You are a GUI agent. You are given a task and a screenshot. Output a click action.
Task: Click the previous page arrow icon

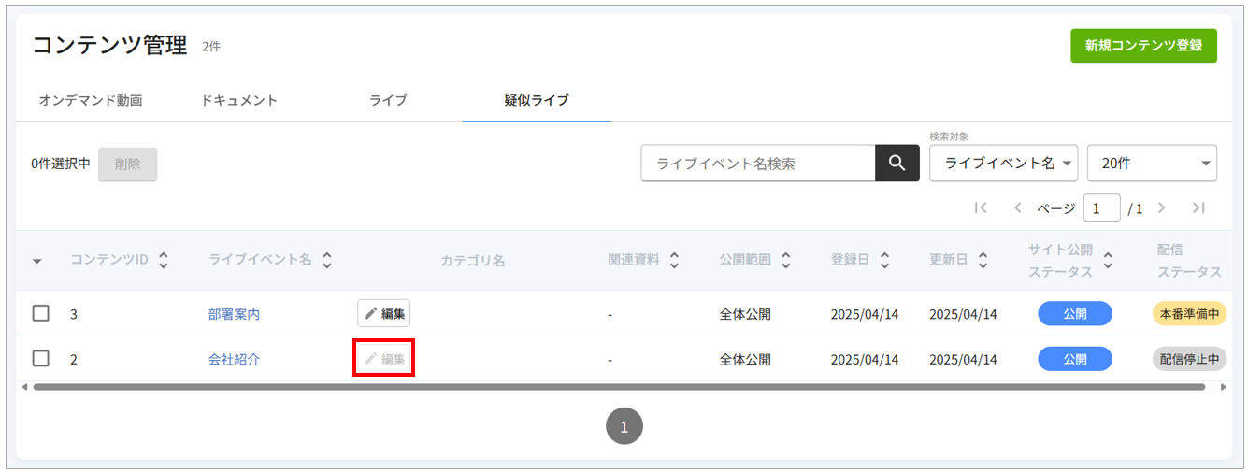[1018, 208]
